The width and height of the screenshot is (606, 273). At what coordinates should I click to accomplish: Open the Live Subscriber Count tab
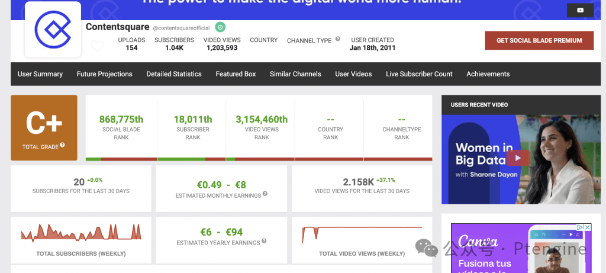pos(419,74)
